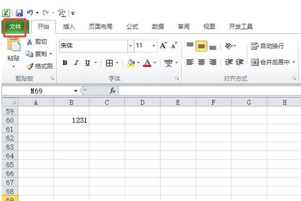This screenshot has height=201, width=301.
Task: Click the text orientation icon
Action: [229, 46]
